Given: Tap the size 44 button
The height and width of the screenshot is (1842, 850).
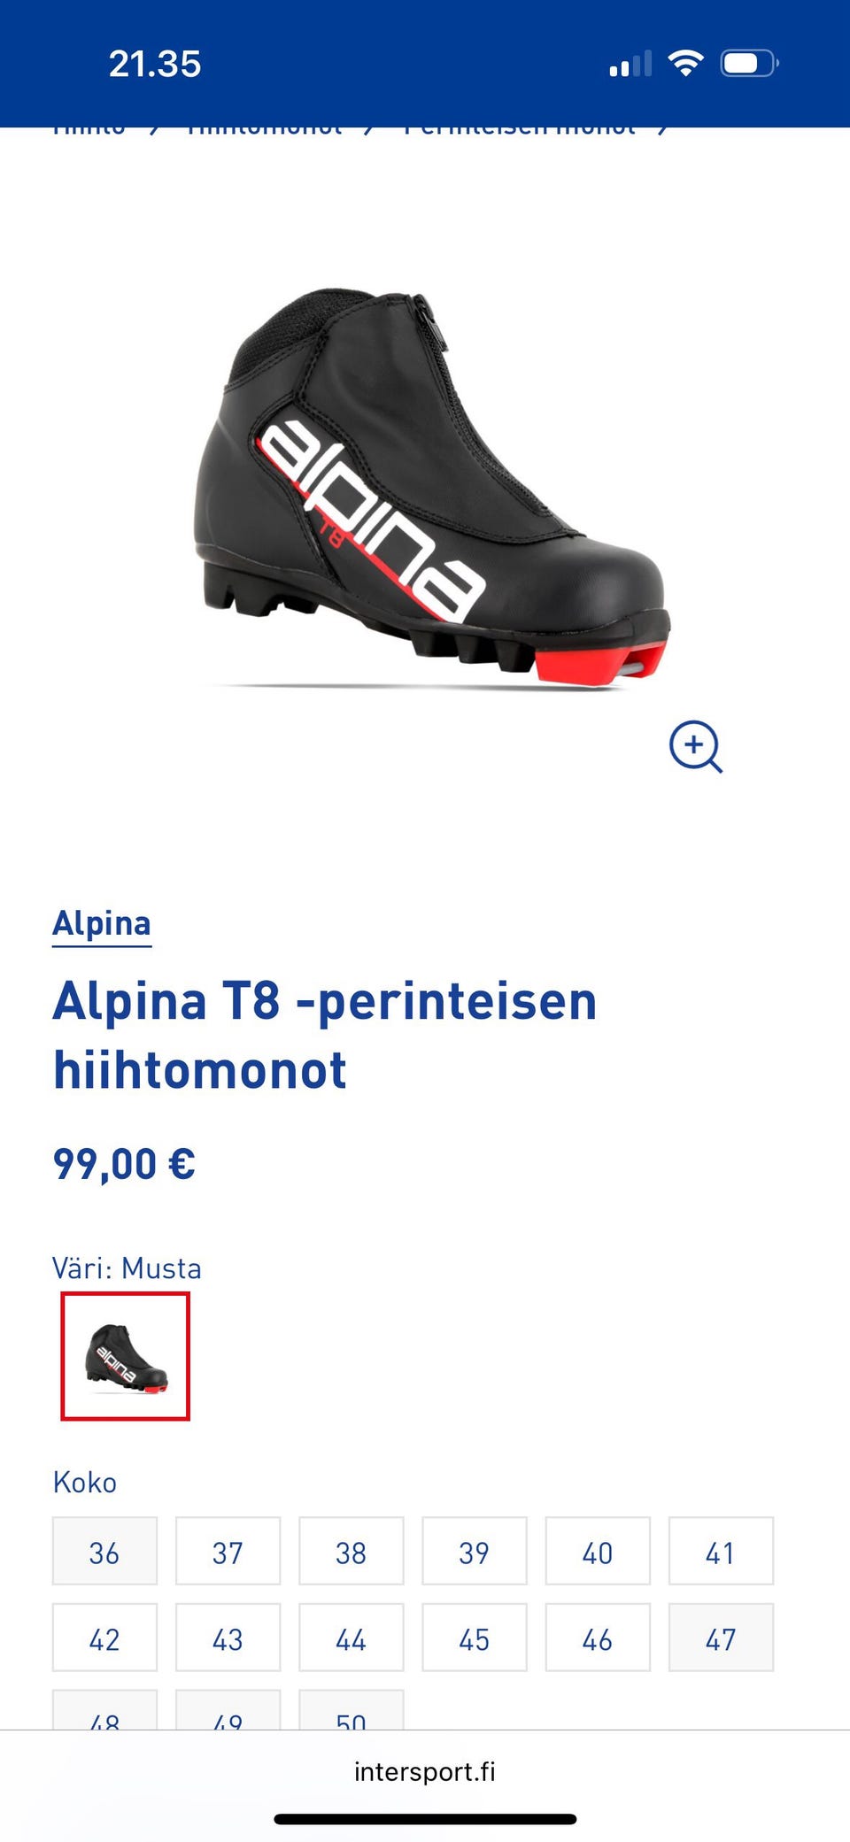Looking at the screenshot, I should (351, 1638).
